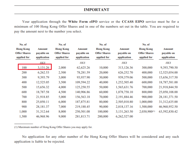Select the 1,500 shares entry in first column
Screen dimensions: 193x147
click(x=23, y=116)
